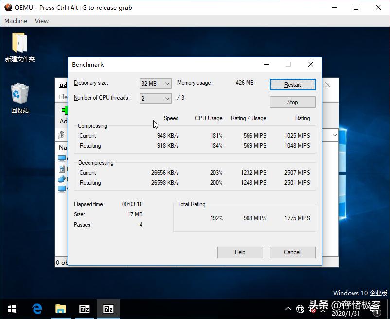This screenshot has height=319, width=390.
Task: Click the 00:03:16 elapsed time value
Action: coord(132,204)
